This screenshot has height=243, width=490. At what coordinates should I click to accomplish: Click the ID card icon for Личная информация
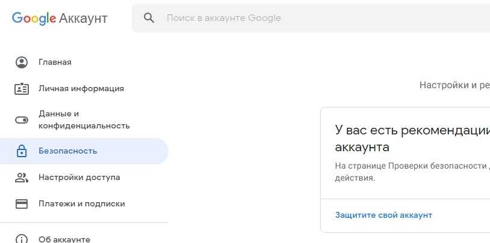22,89
